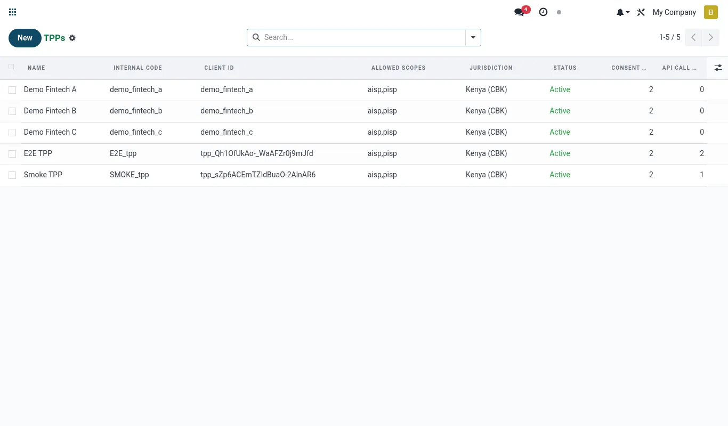The width and height of the screenshot is (728, 426).
Task: Tick the select-all header checkbox
Action: pyautogui.click(x=12, y=67)
